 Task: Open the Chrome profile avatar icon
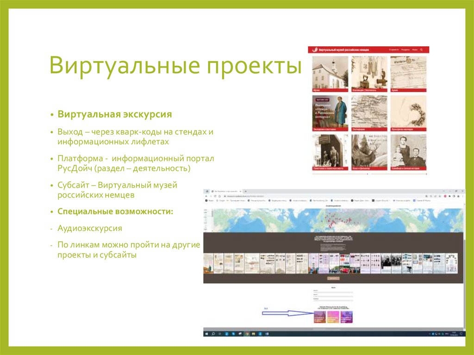[x=458, y=196]
